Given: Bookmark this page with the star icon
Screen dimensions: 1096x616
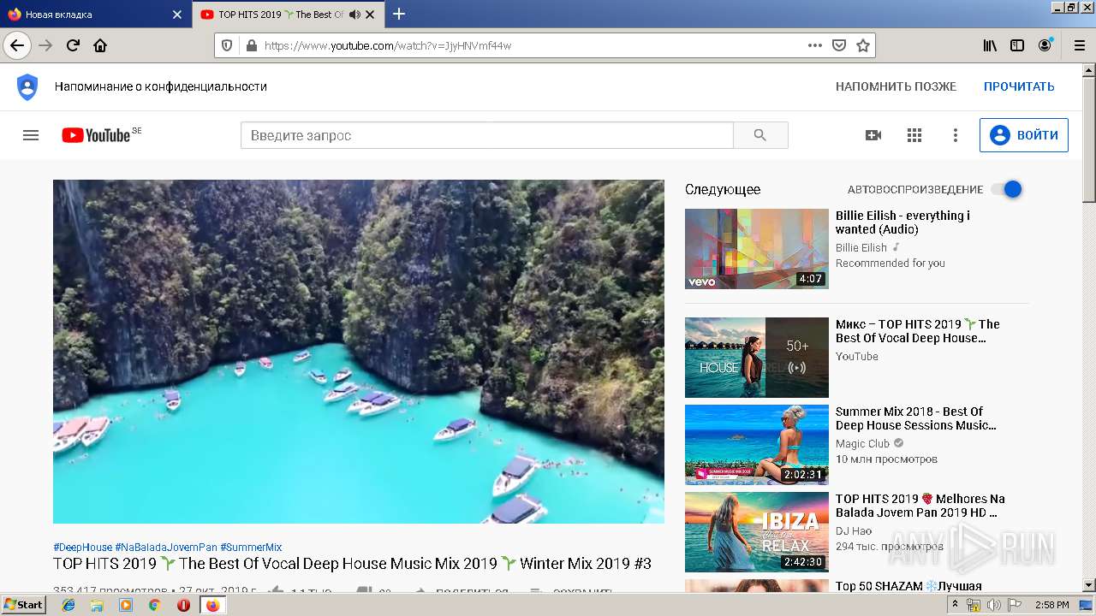Looking at the screenshot, I should (x=863, y=45).
